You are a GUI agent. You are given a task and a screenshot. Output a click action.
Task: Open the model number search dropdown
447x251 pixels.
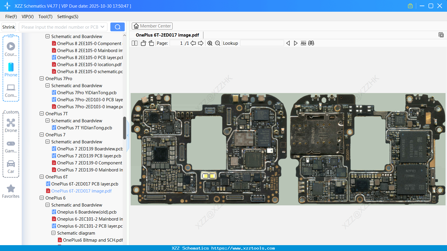pos(102,27)
